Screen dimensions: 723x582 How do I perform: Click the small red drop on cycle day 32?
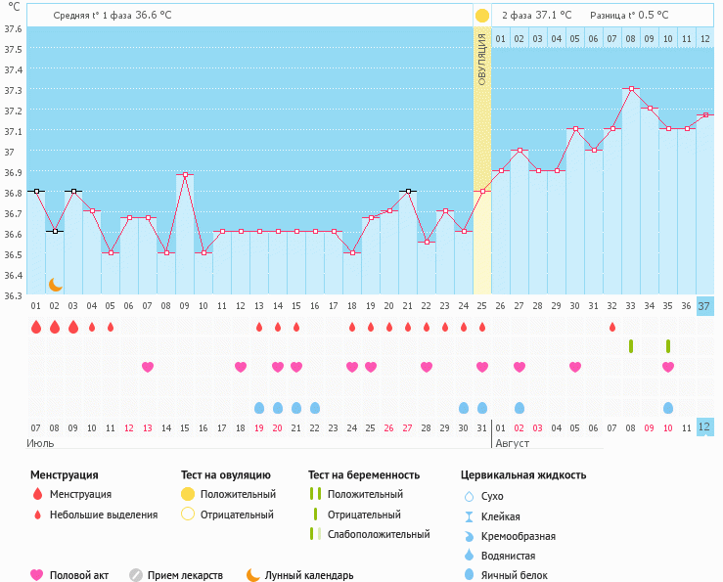(612, 327)
